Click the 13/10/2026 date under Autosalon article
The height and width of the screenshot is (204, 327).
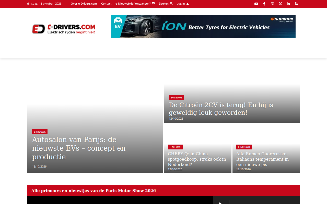point(39,167)
